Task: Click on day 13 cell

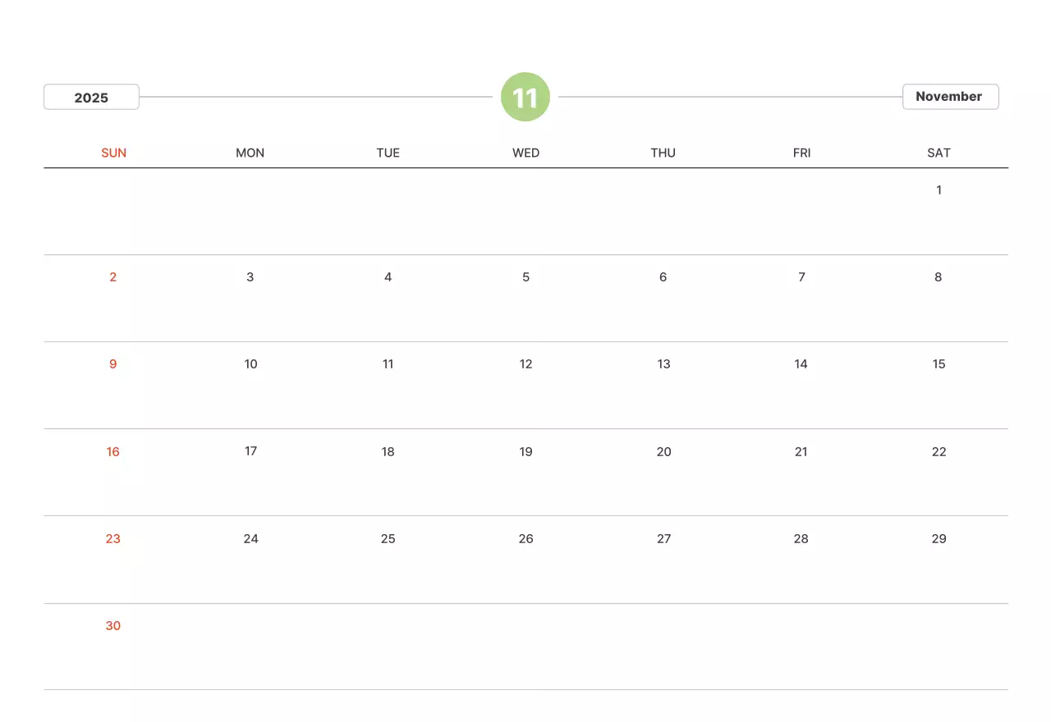Action: (x=663, y=364)
